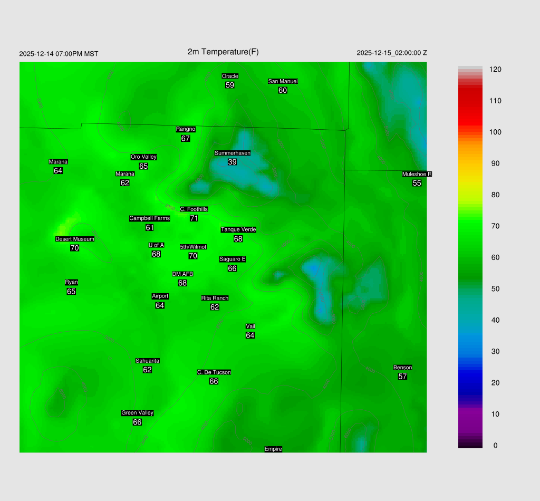This screenshot has height=501, width=540.
Task: Select the U of A station label
Action: click(156, 245)
